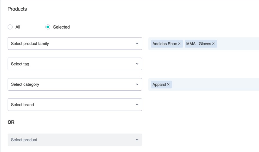Viewport: 259px width, 152px height.
Task: Click the chevron arrow on Select brand
Action: pyautogui.click(x=137, y=105)
